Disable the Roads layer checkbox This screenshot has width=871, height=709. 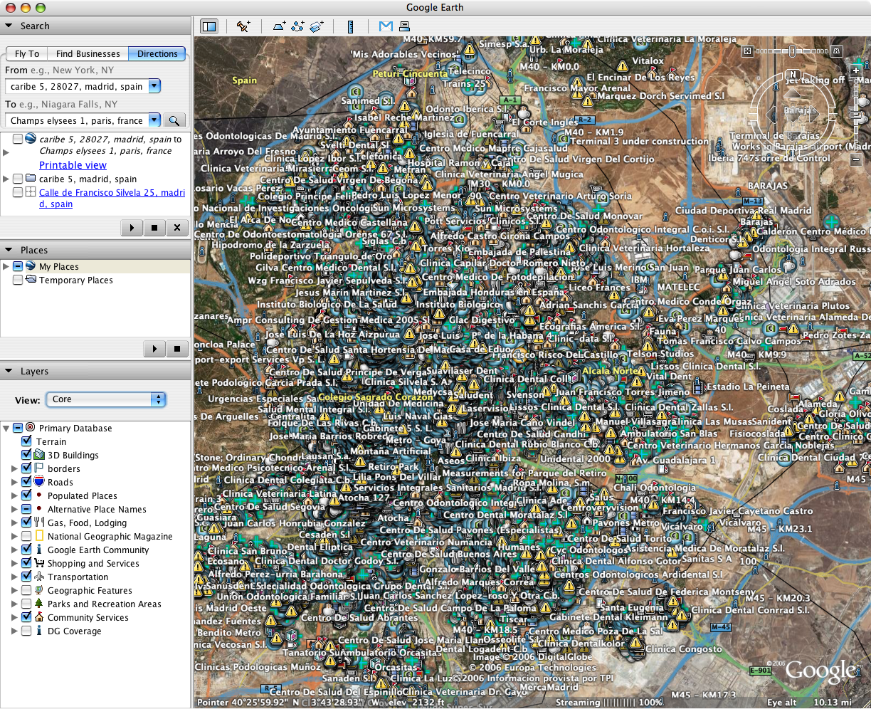pyautogui.click(x=27, y=483)
